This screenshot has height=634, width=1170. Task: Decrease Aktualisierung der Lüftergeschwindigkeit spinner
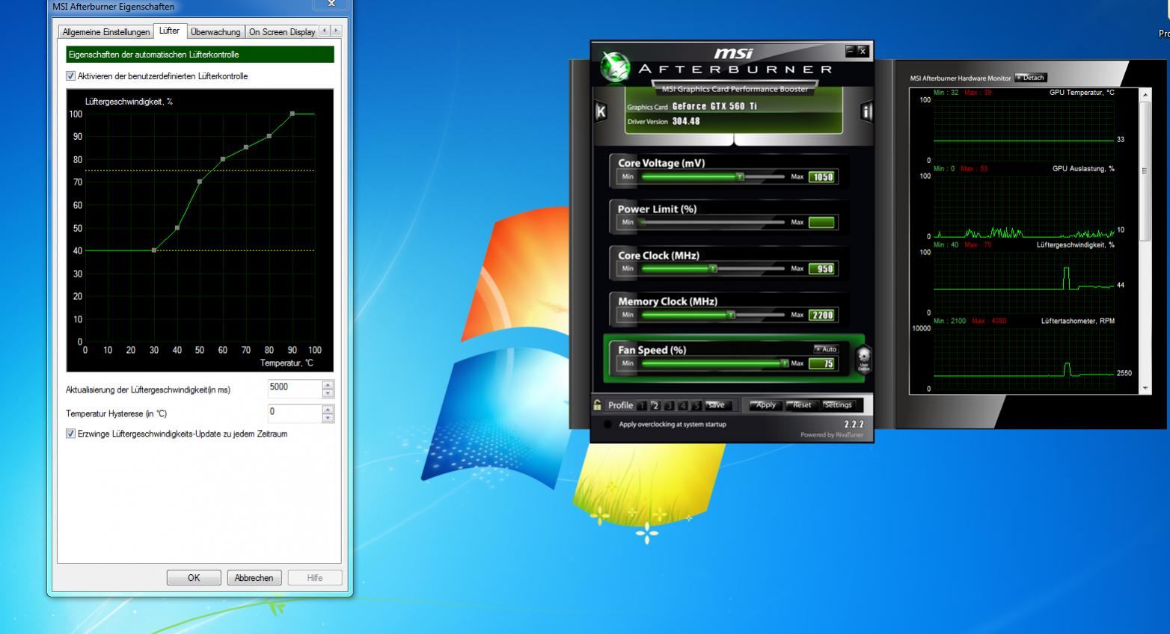tap(328, 393)
